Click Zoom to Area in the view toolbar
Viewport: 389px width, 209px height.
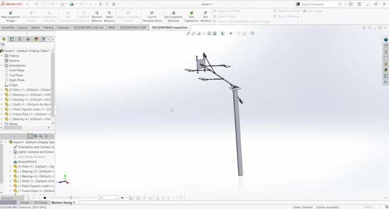pos(193,34)
